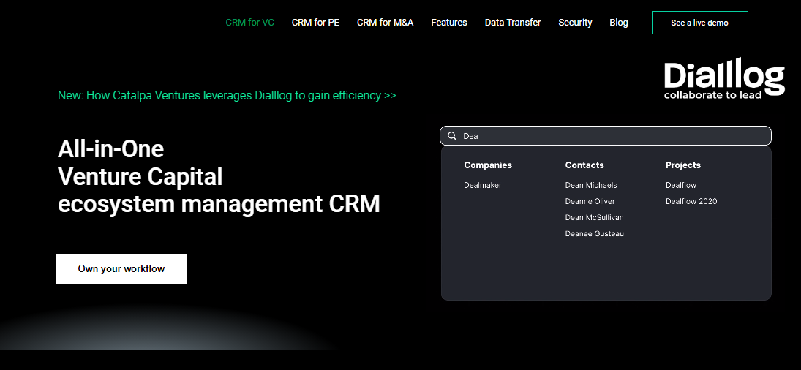Open the Catalpa Ventures news link

(x=227, y=96)
